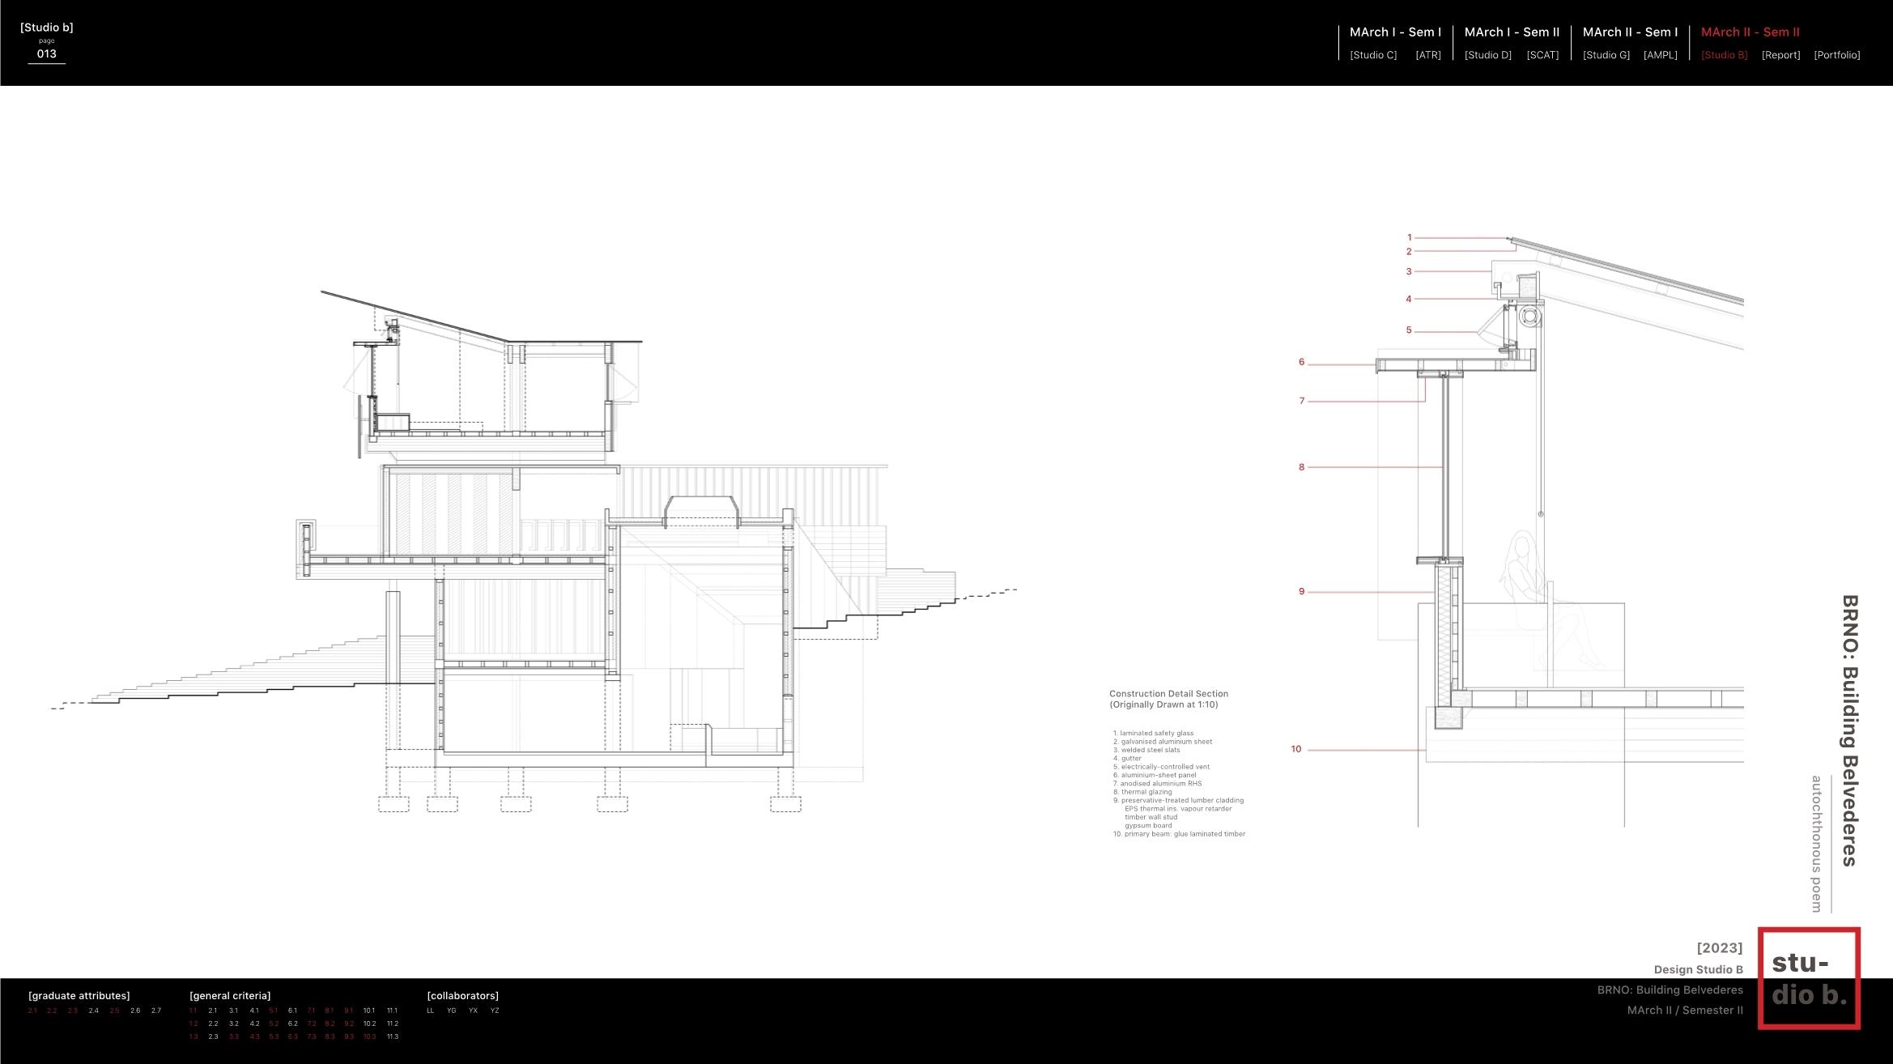Select MArch II - Sem I tab
The image size is (1893, 1064).
point(1630,32)
